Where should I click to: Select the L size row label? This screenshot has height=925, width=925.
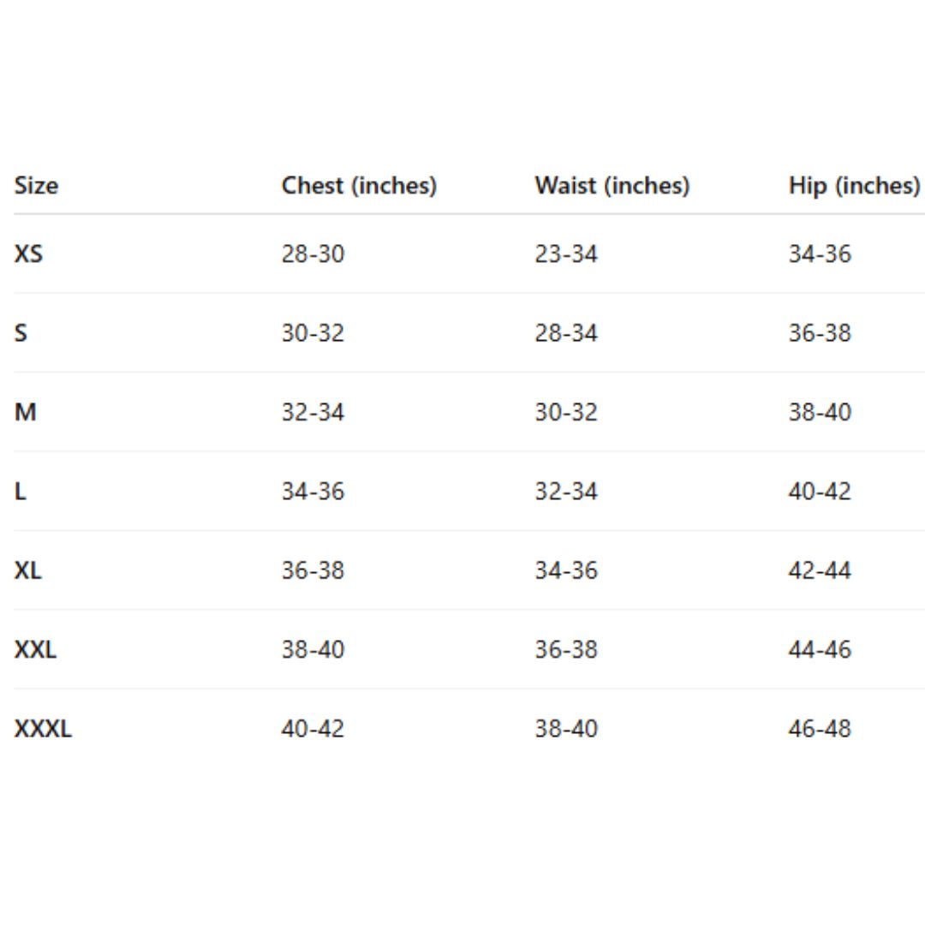tap(19, 492)
